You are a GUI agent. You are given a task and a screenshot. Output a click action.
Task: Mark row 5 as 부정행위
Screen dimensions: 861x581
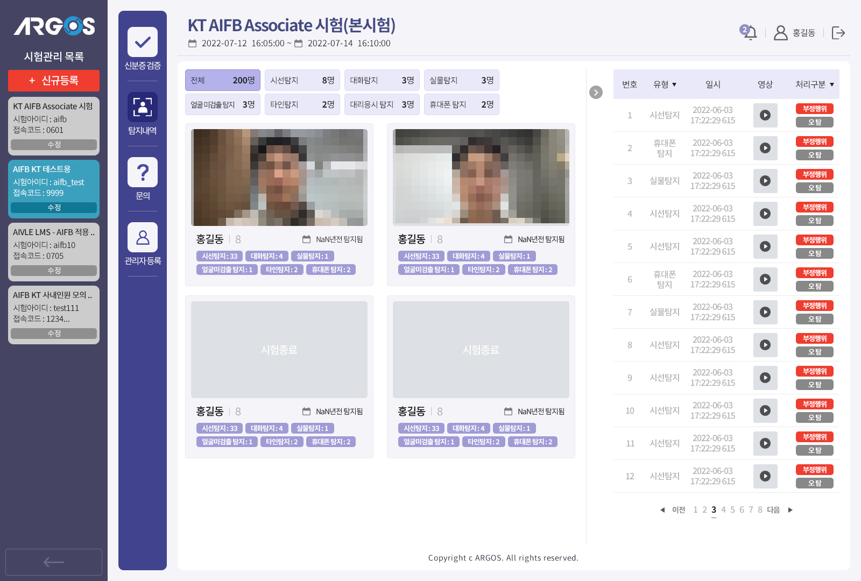(815, 240)
